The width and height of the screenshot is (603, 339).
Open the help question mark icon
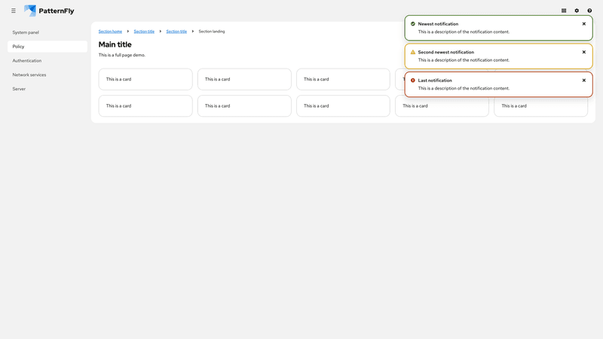[589, 11]
